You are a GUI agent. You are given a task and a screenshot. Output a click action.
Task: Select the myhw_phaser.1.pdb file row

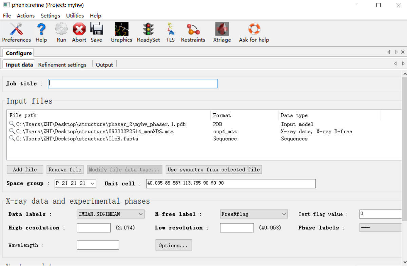point(204,124)
